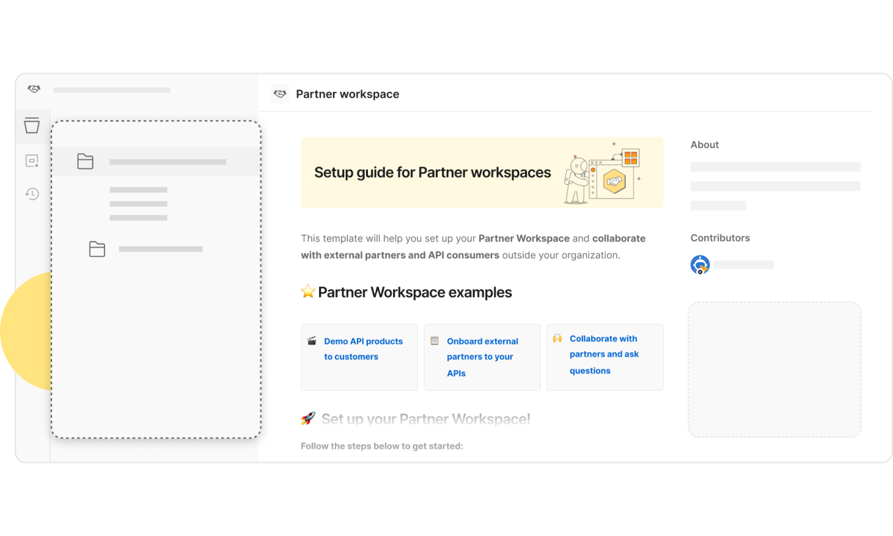This screenshot has height=536, width=893.
Task: Select the About section heading
Action: [x=704, y=145]
